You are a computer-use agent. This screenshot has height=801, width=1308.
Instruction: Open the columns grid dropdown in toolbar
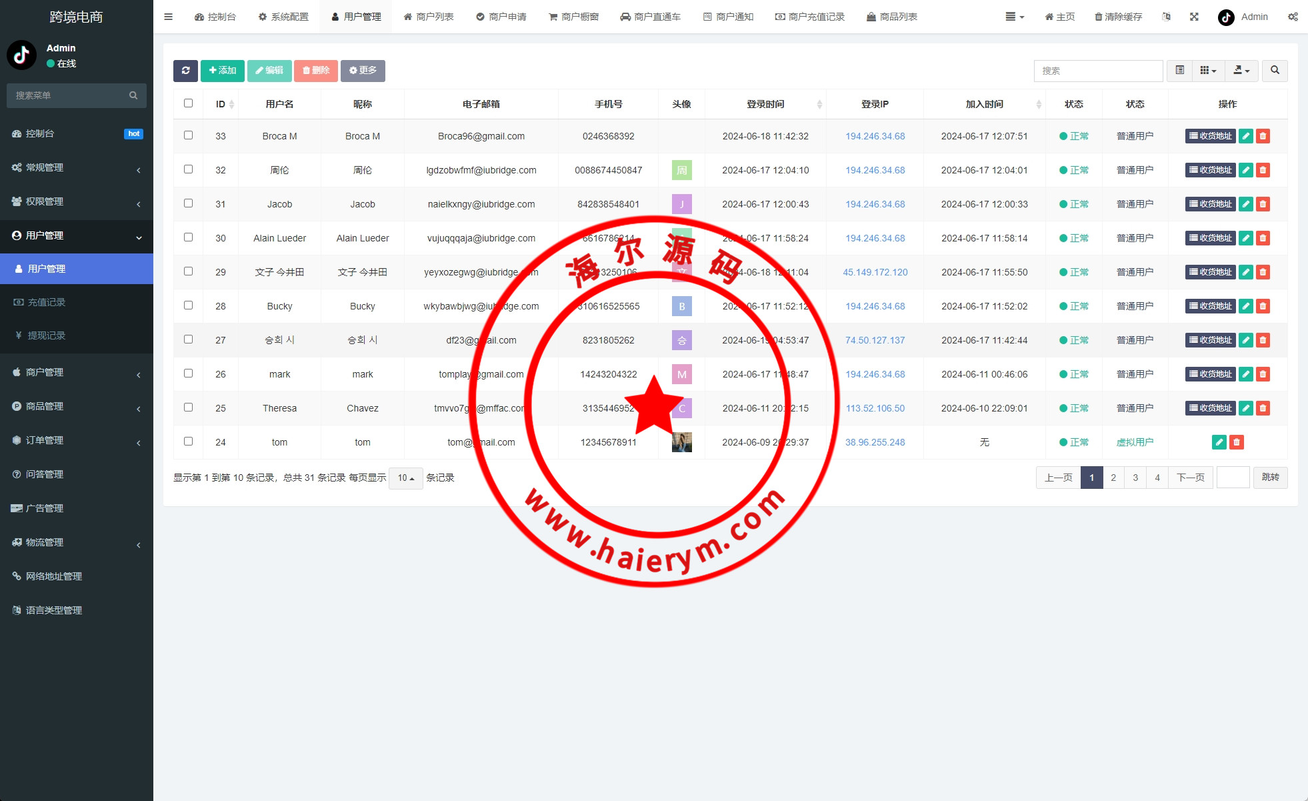[1208, 71]
